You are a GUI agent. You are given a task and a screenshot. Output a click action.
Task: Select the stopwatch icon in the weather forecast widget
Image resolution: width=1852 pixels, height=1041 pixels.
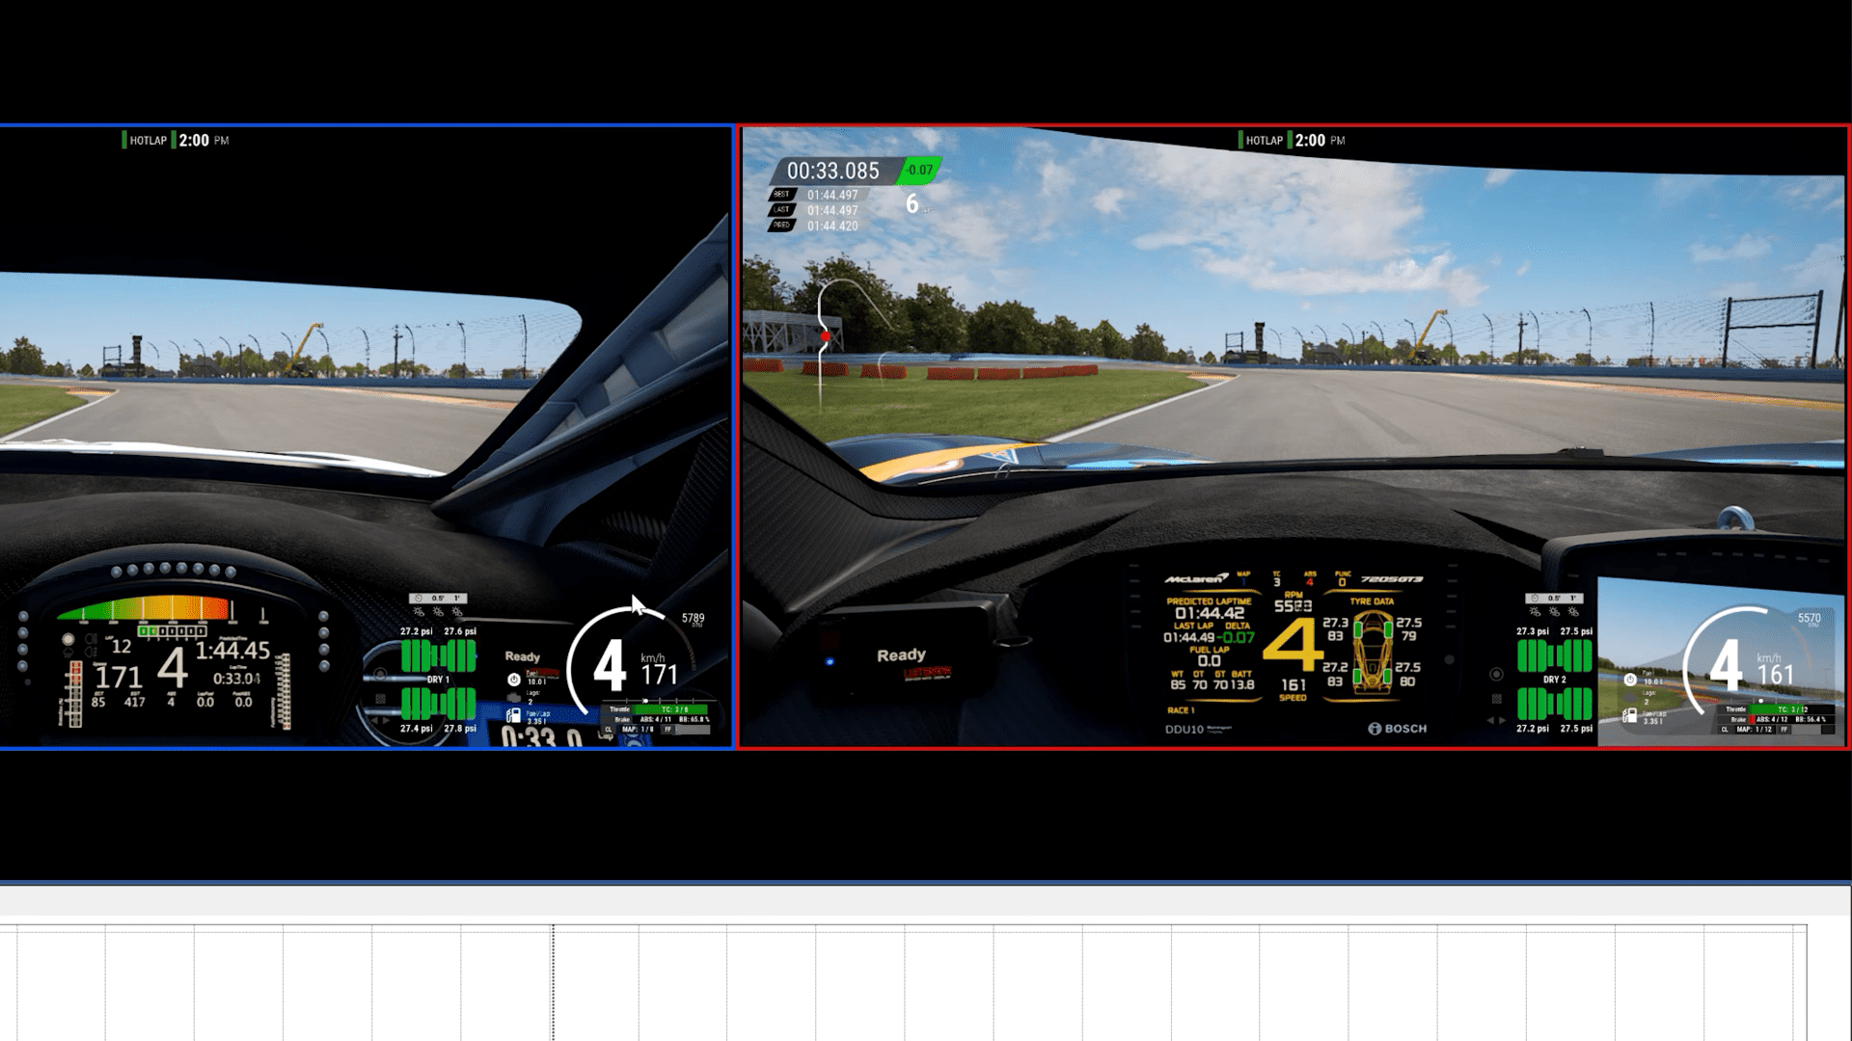click(418, 598)
